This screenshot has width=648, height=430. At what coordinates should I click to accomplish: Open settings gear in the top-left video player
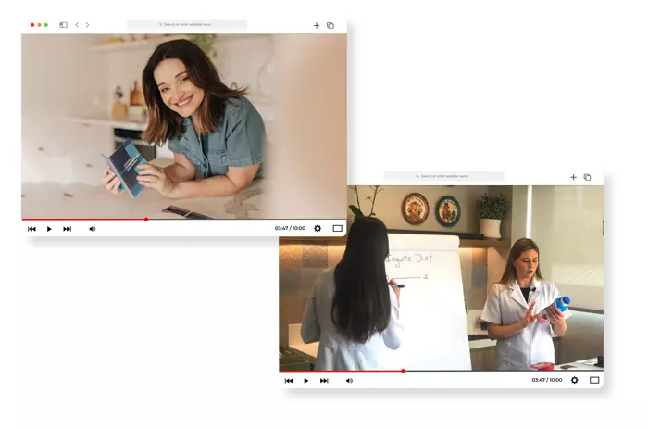point(318,229)
